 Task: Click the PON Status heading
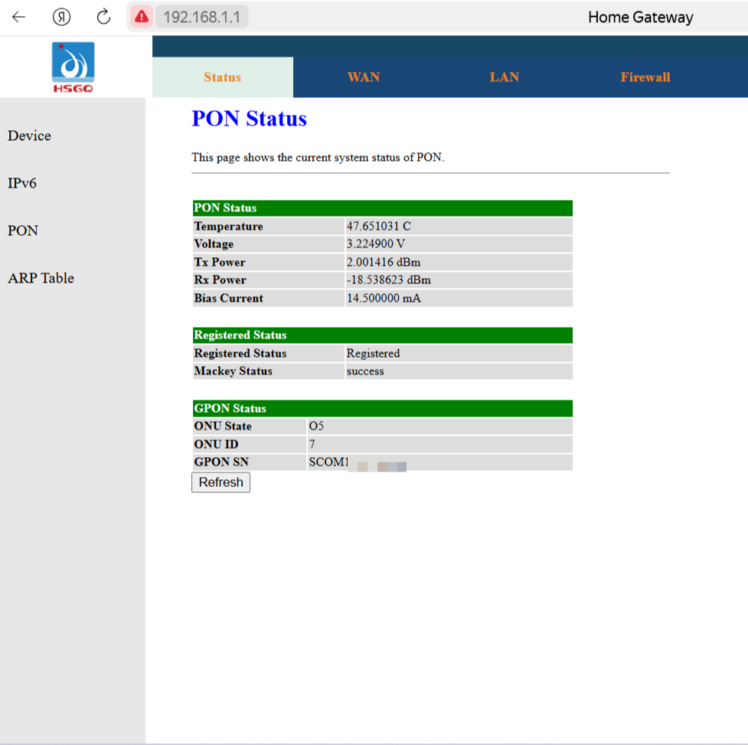[249, 119]
